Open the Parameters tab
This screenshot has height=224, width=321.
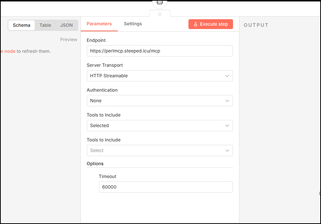99,24
